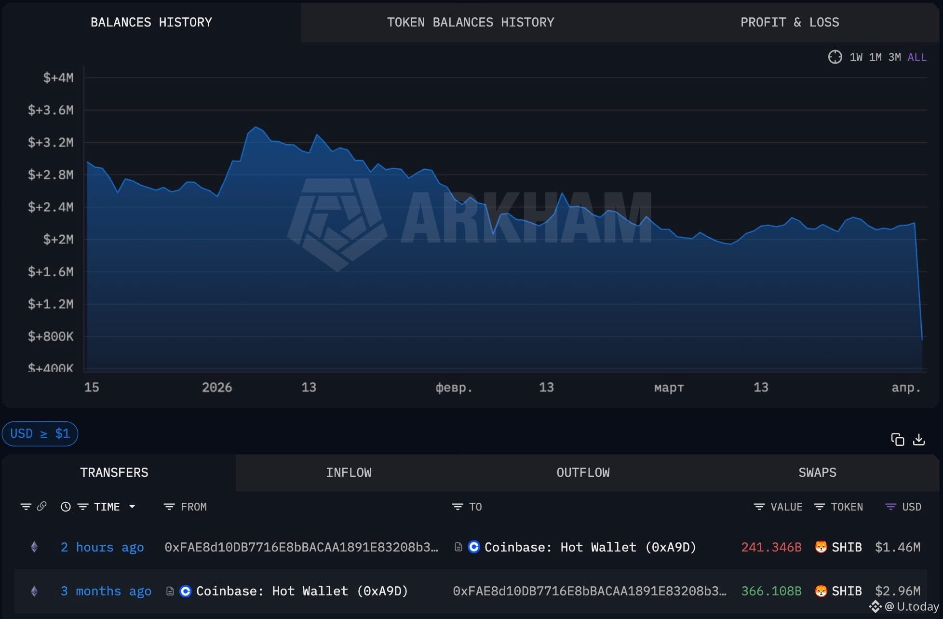Click the '2 hours ago' transaction timestamp
Image resolution: width=943 pixels, height=619 pixels.
coord(102,547)
